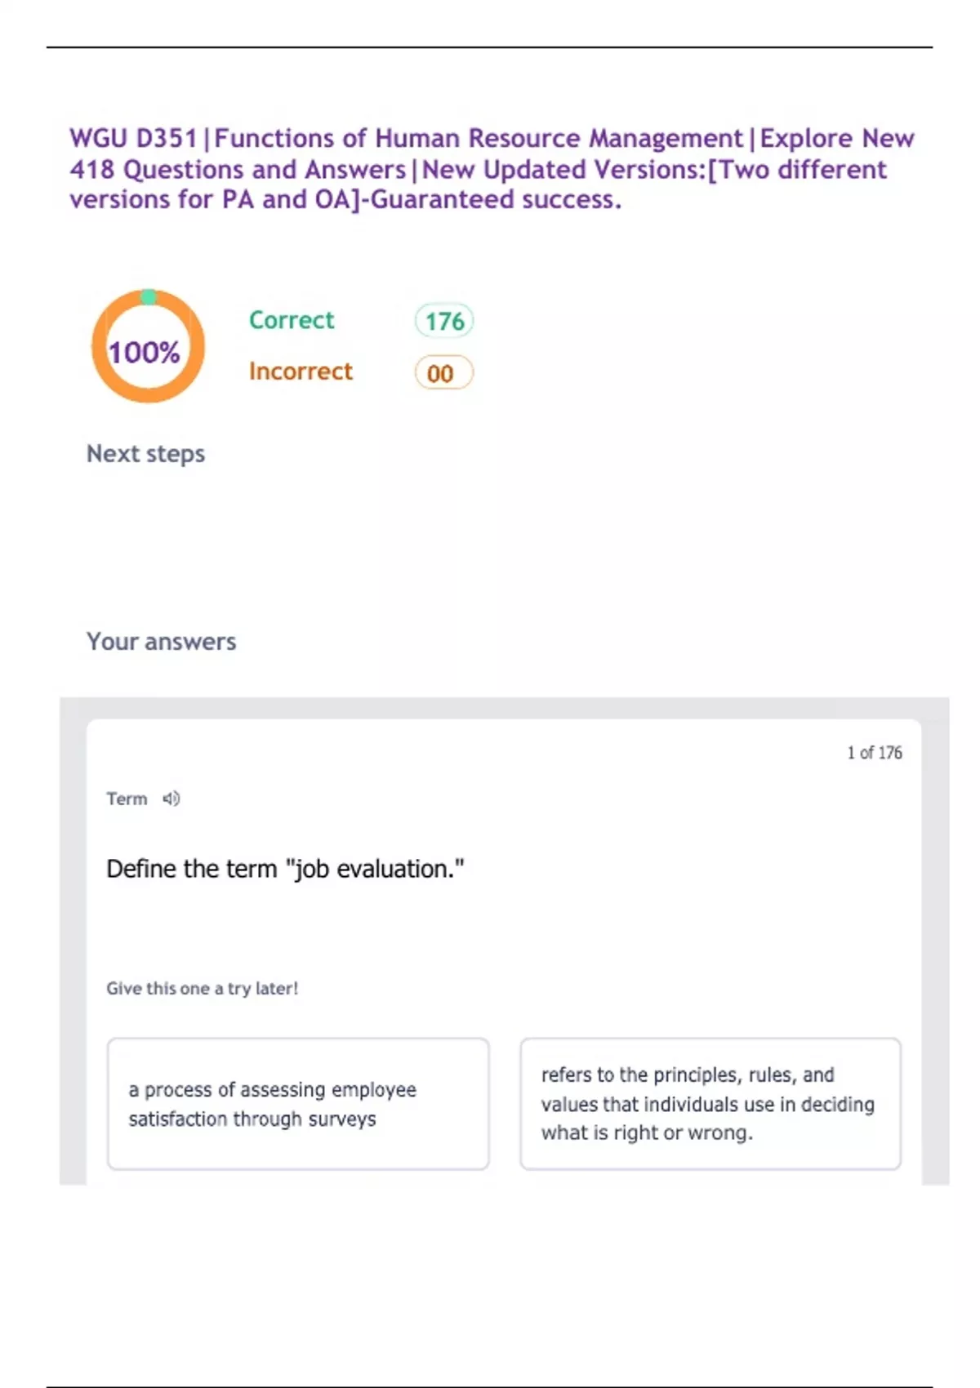Click the horizontal rule at the page top
980x1388 pixels.
click(490, 47)
